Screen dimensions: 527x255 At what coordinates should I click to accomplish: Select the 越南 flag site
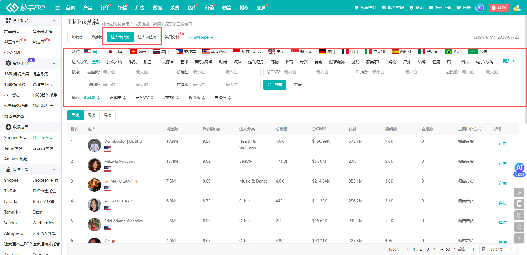tap(138, 52)
